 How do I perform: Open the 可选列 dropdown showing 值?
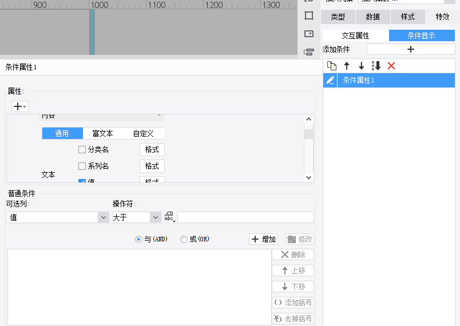(57, 217)
